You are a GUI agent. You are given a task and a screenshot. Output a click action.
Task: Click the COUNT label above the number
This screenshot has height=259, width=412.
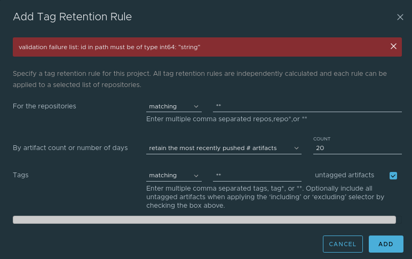322,139
